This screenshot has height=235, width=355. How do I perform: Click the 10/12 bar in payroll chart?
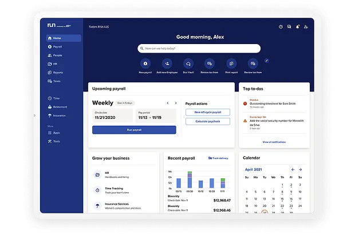[200, 184]
